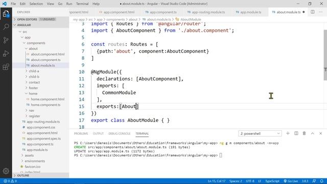Click TypeScript language mode in status bar

[272, 181]
